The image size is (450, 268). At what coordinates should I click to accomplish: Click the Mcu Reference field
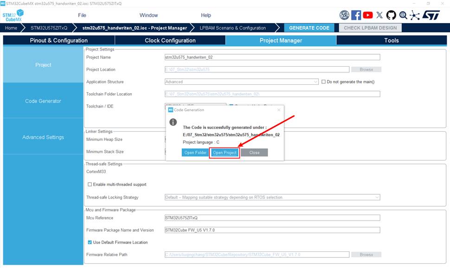[272, 218]
